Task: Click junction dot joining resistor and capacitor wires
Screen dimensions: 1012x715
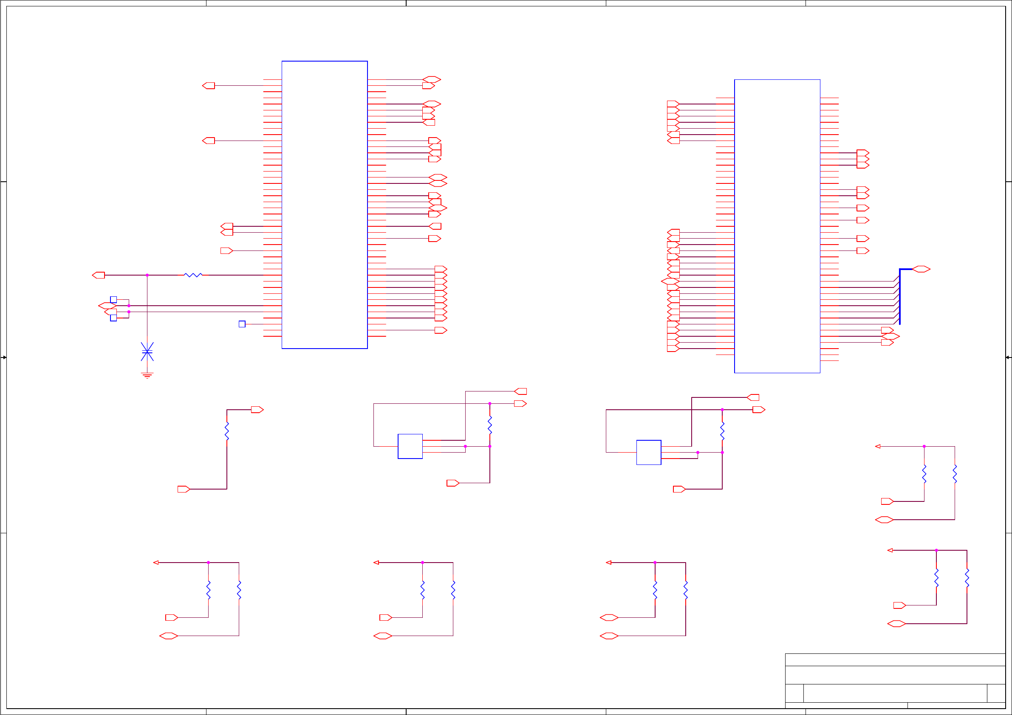Action: point(147,275)
